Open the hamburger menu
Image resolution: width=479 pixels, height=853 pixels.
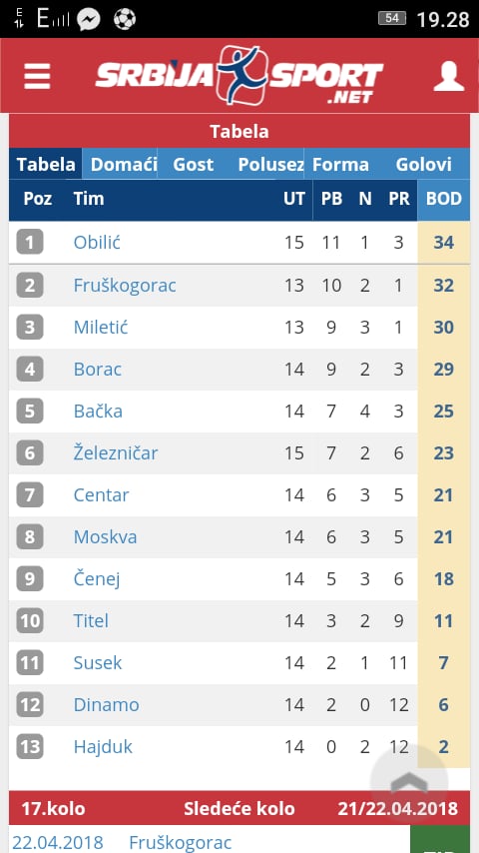[x=37, y=76]
